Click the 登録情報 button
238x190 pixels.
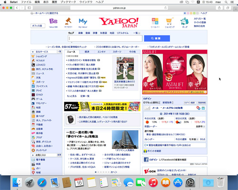coord(202,103)
